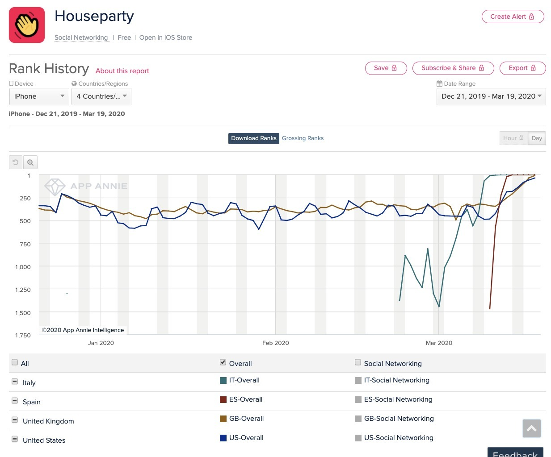Click the IT-Overall legend label
Viewport: 551px width, 457px height.
pos(244,380)
